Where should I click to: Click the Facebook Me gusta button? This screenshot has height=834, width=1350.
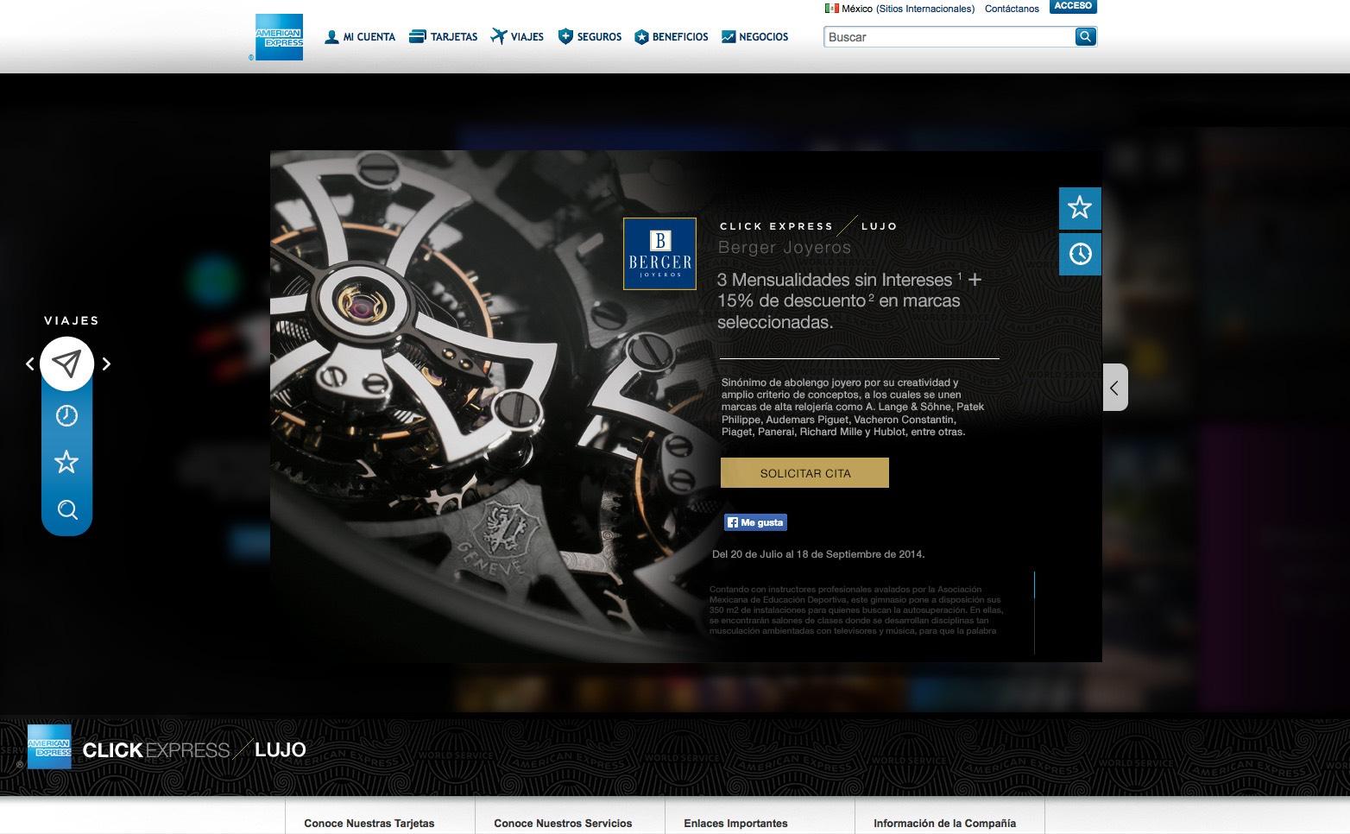click(755, 522)
